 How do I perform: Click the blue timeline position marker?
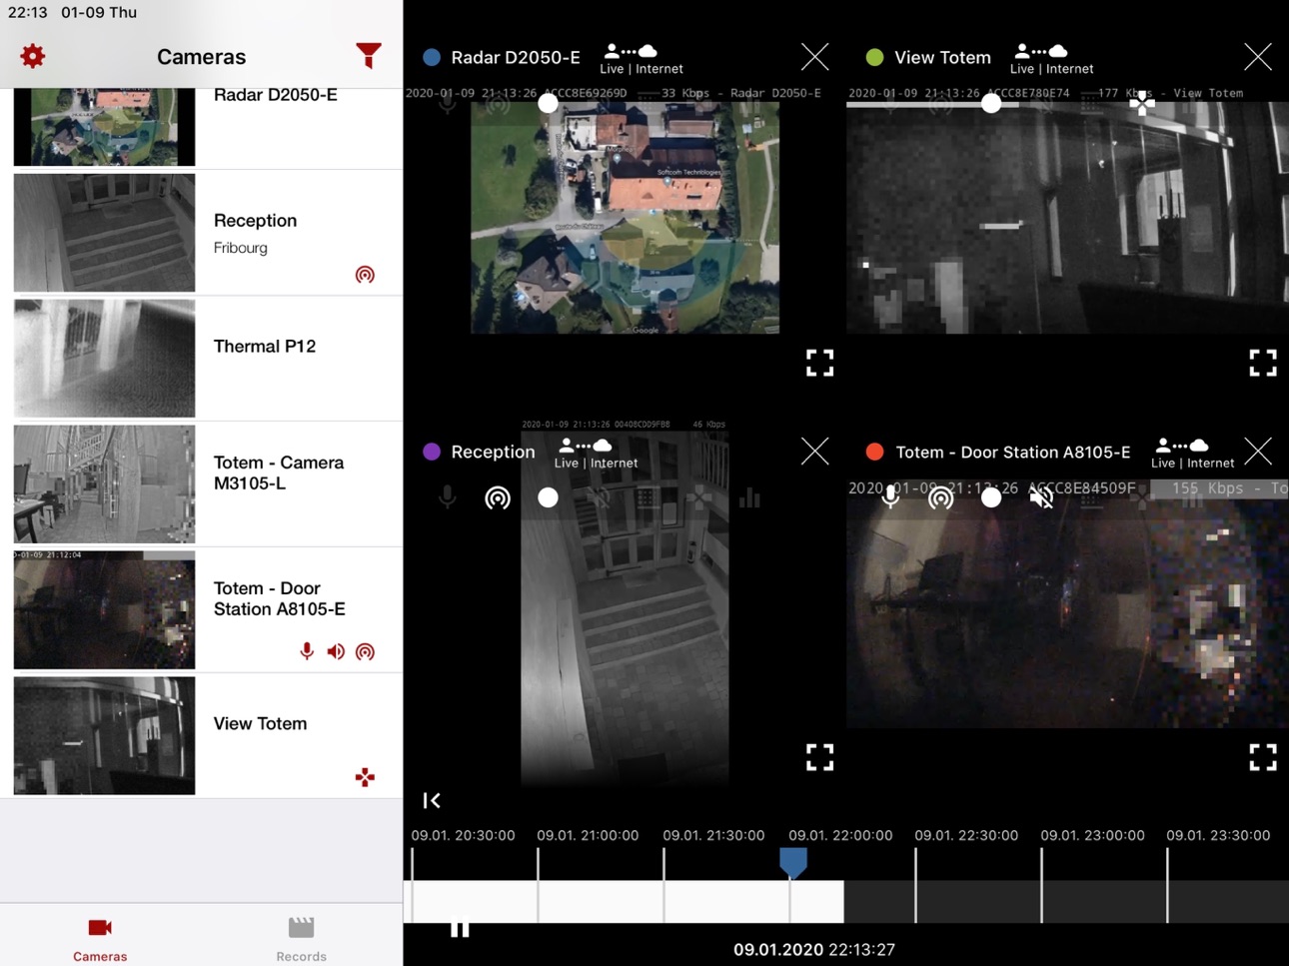click(793, 863)
